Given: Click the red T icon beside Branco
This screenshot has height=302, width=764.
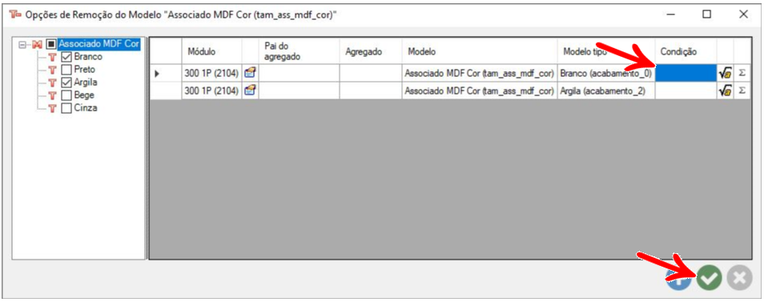Looking at the screenshot, I should coord(53,57).
